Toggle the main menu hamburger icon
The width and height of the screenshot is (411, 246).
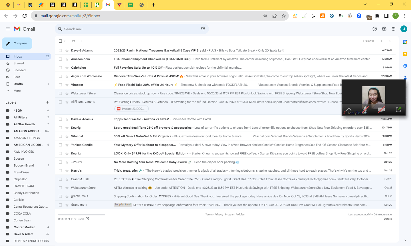coord(8,29)
